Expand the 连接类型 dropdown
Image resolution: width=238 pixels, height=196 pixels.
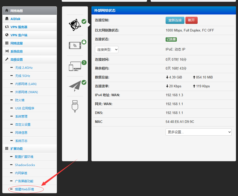[x=107, y=50]
